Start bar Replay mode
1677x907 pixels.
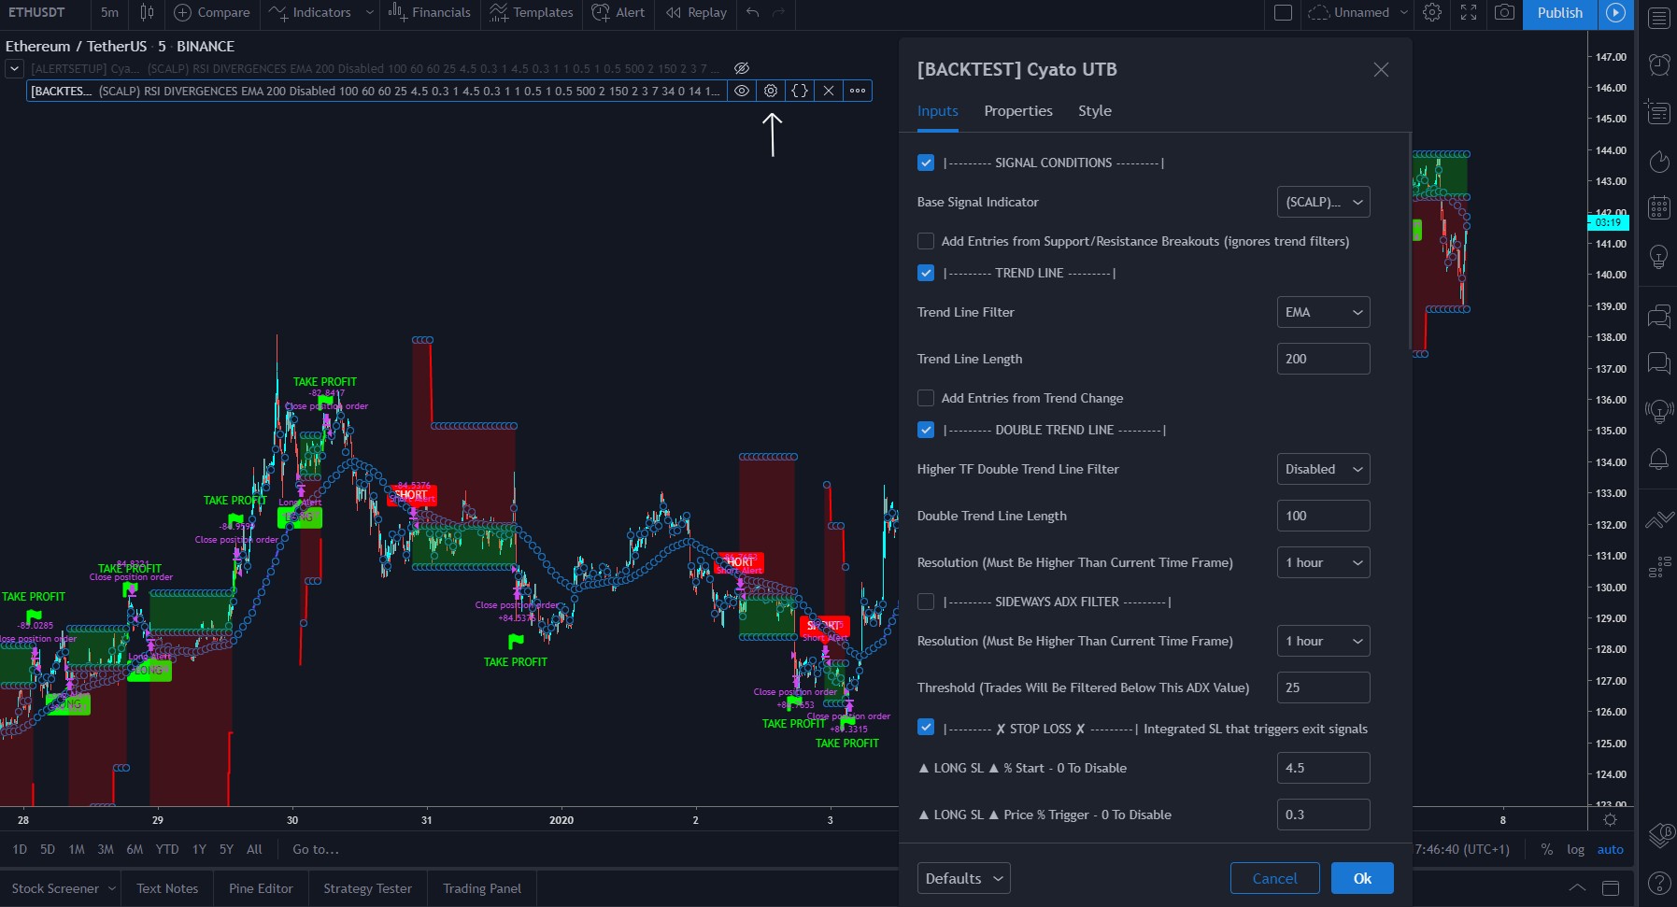(696, 12)
